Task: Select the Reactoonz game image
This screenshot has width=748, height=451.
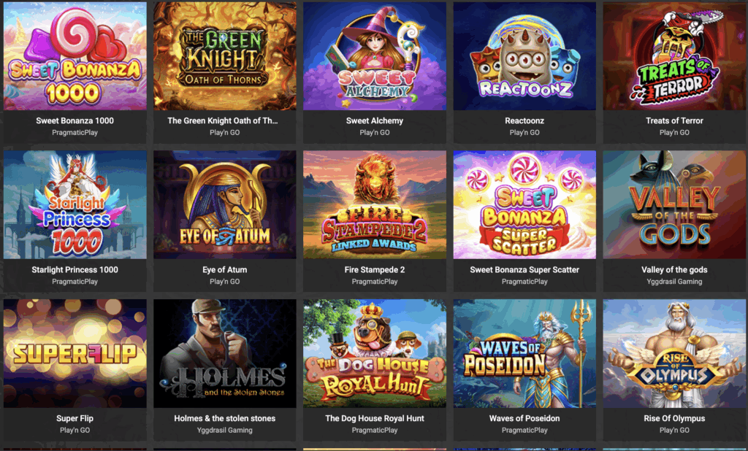Action: 524,55
